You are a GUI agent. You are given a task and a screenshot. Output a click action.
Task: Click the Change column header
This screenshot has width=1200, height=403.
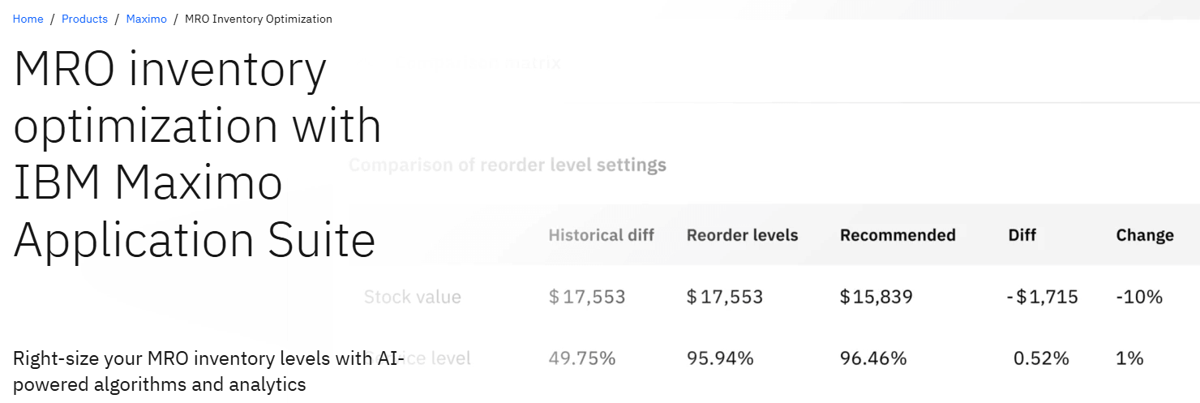pos(1144,235)
